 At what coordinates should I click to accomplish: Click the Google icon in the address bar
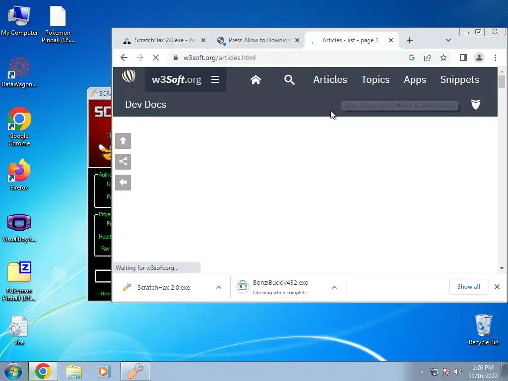pos(412,58)
